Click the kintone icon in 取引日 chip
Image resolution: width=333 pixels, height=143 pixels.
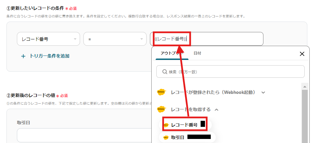coord(166,138)
